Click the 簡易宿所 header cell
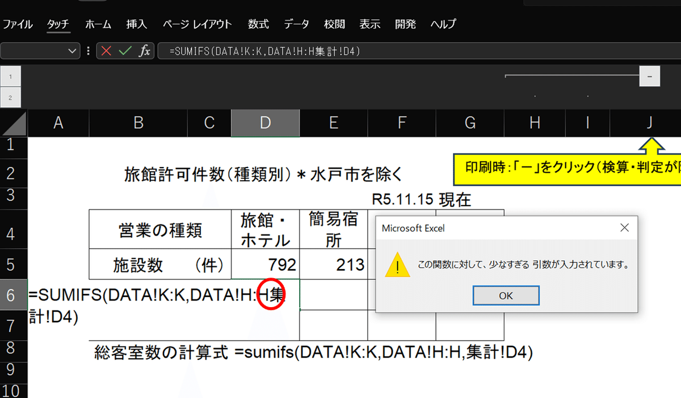 (334, 230)
